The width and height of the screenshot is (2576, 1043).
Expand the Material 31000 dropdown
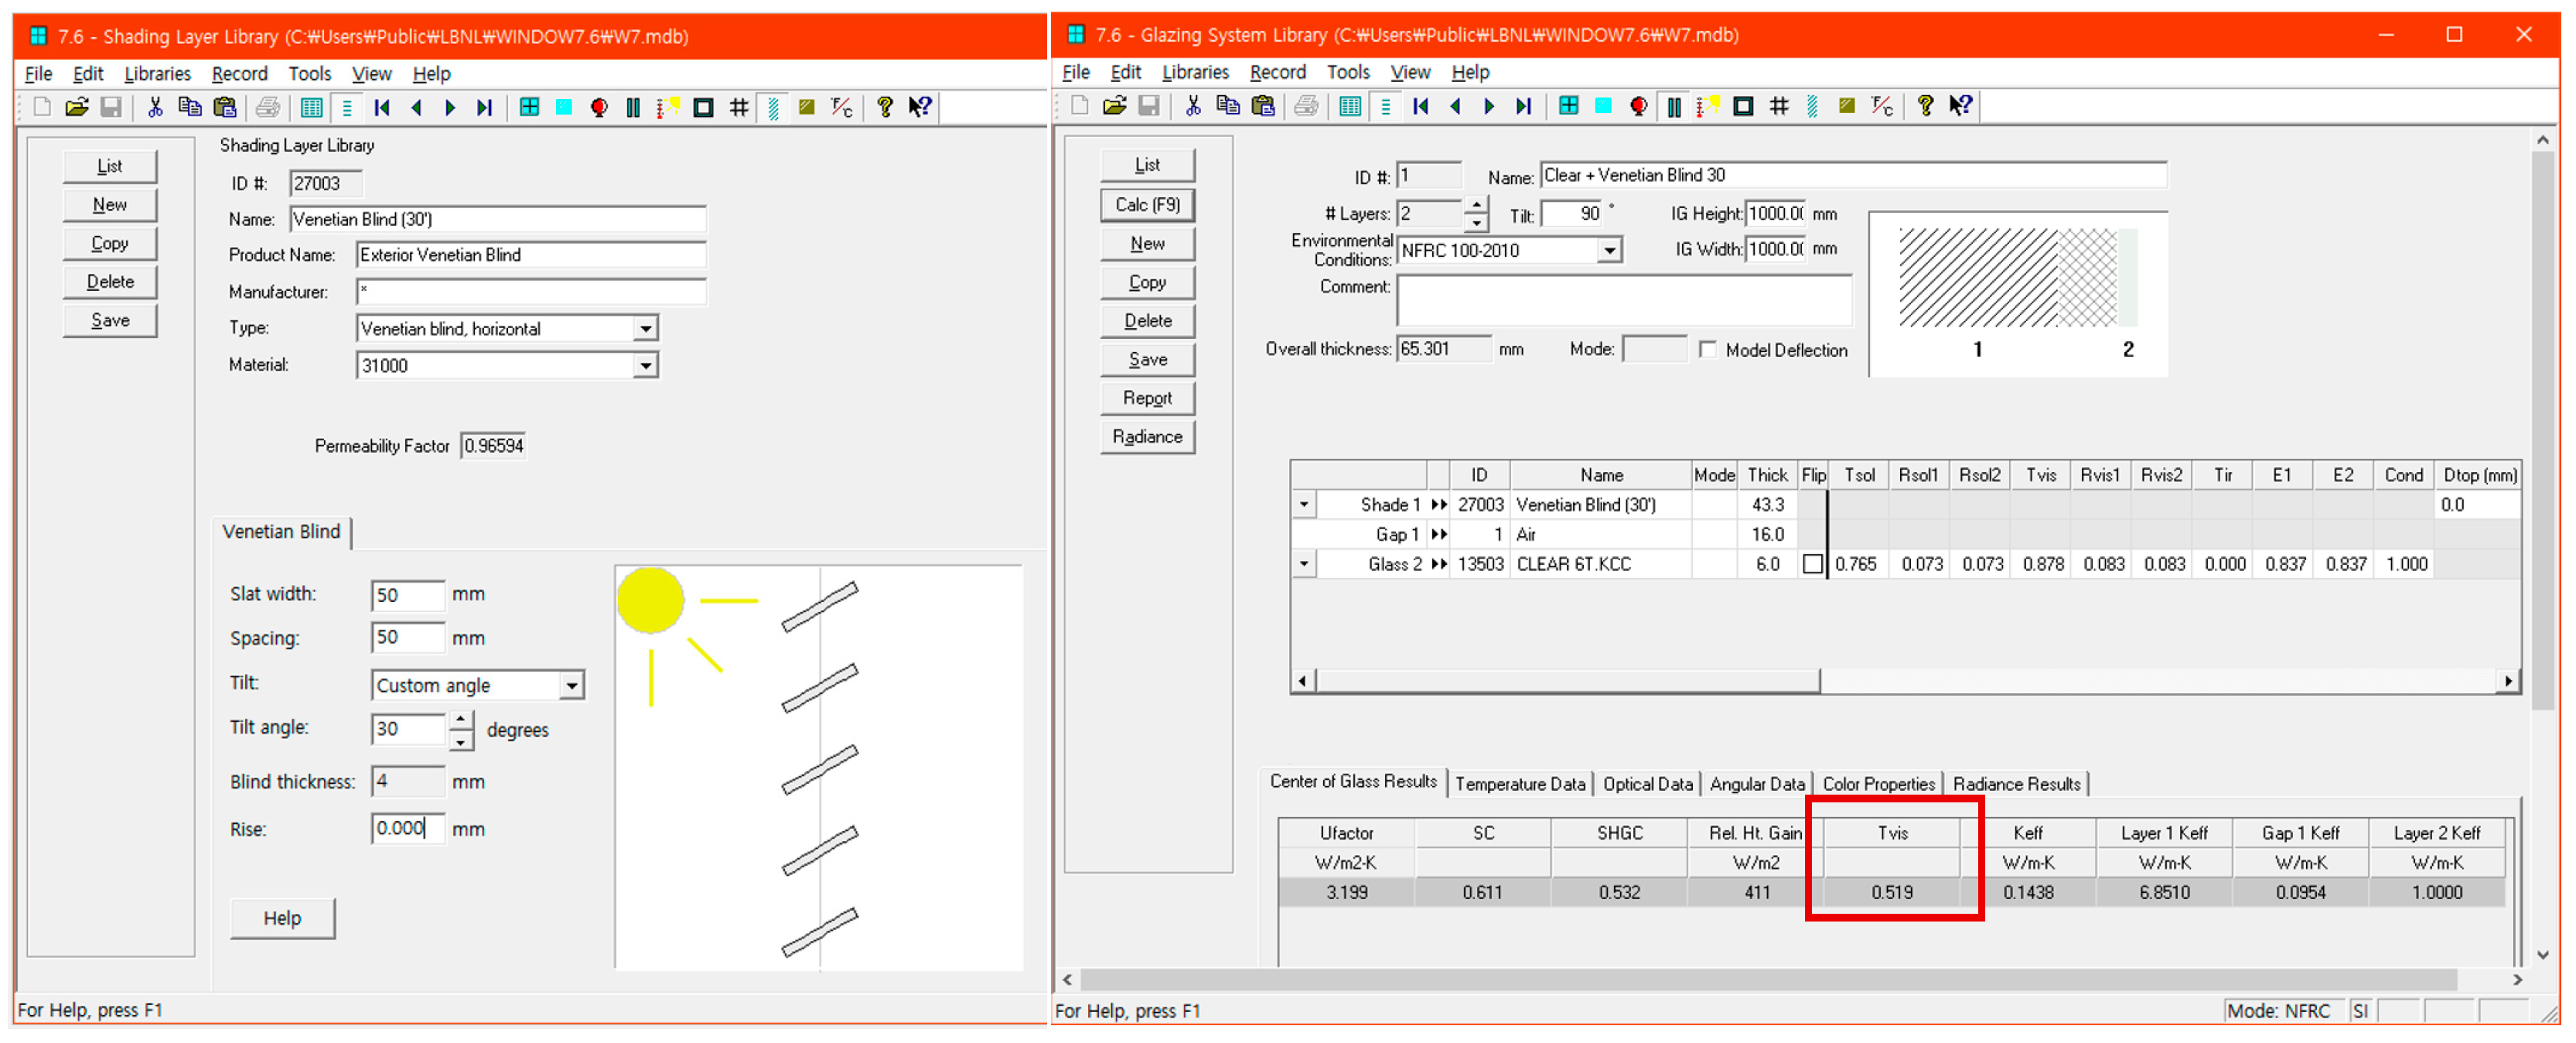point(646,365)
